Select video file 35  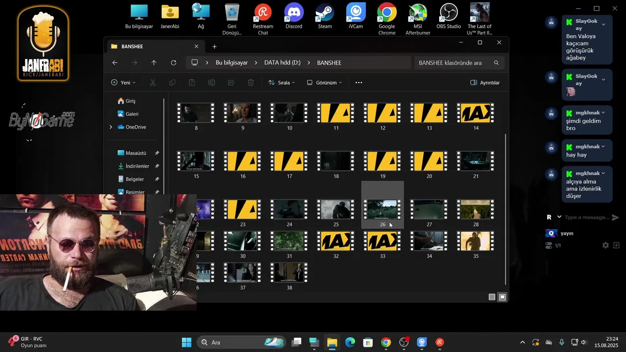pos(476,245)
